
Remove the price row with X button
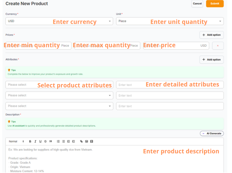218,46
